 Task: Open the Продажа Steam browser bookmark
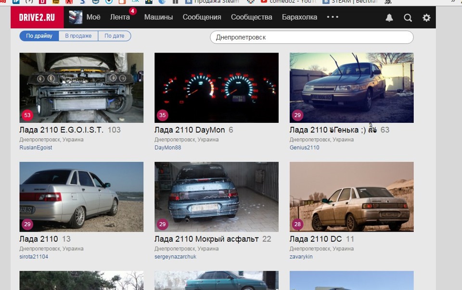(212, 2)
